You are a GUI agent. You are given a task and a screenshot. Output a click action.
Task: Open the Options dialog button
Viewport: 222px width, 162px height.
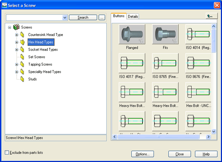pos(142,154)
